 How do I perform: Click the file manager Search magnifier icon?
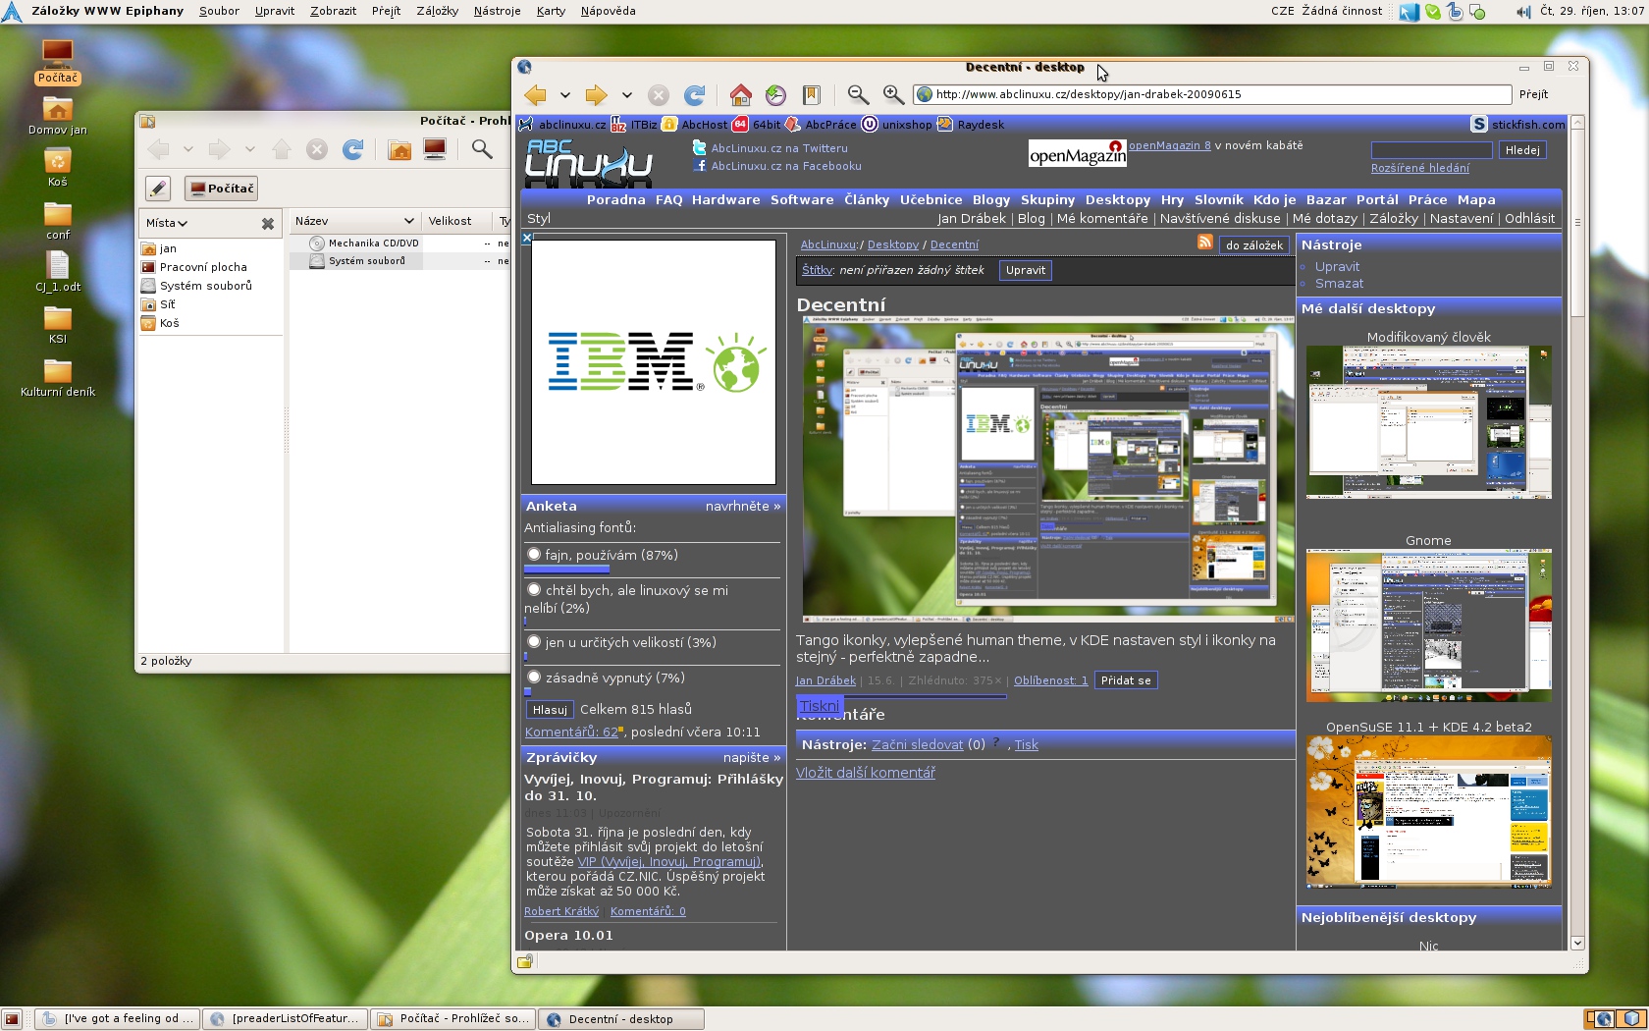coord(482,149)
